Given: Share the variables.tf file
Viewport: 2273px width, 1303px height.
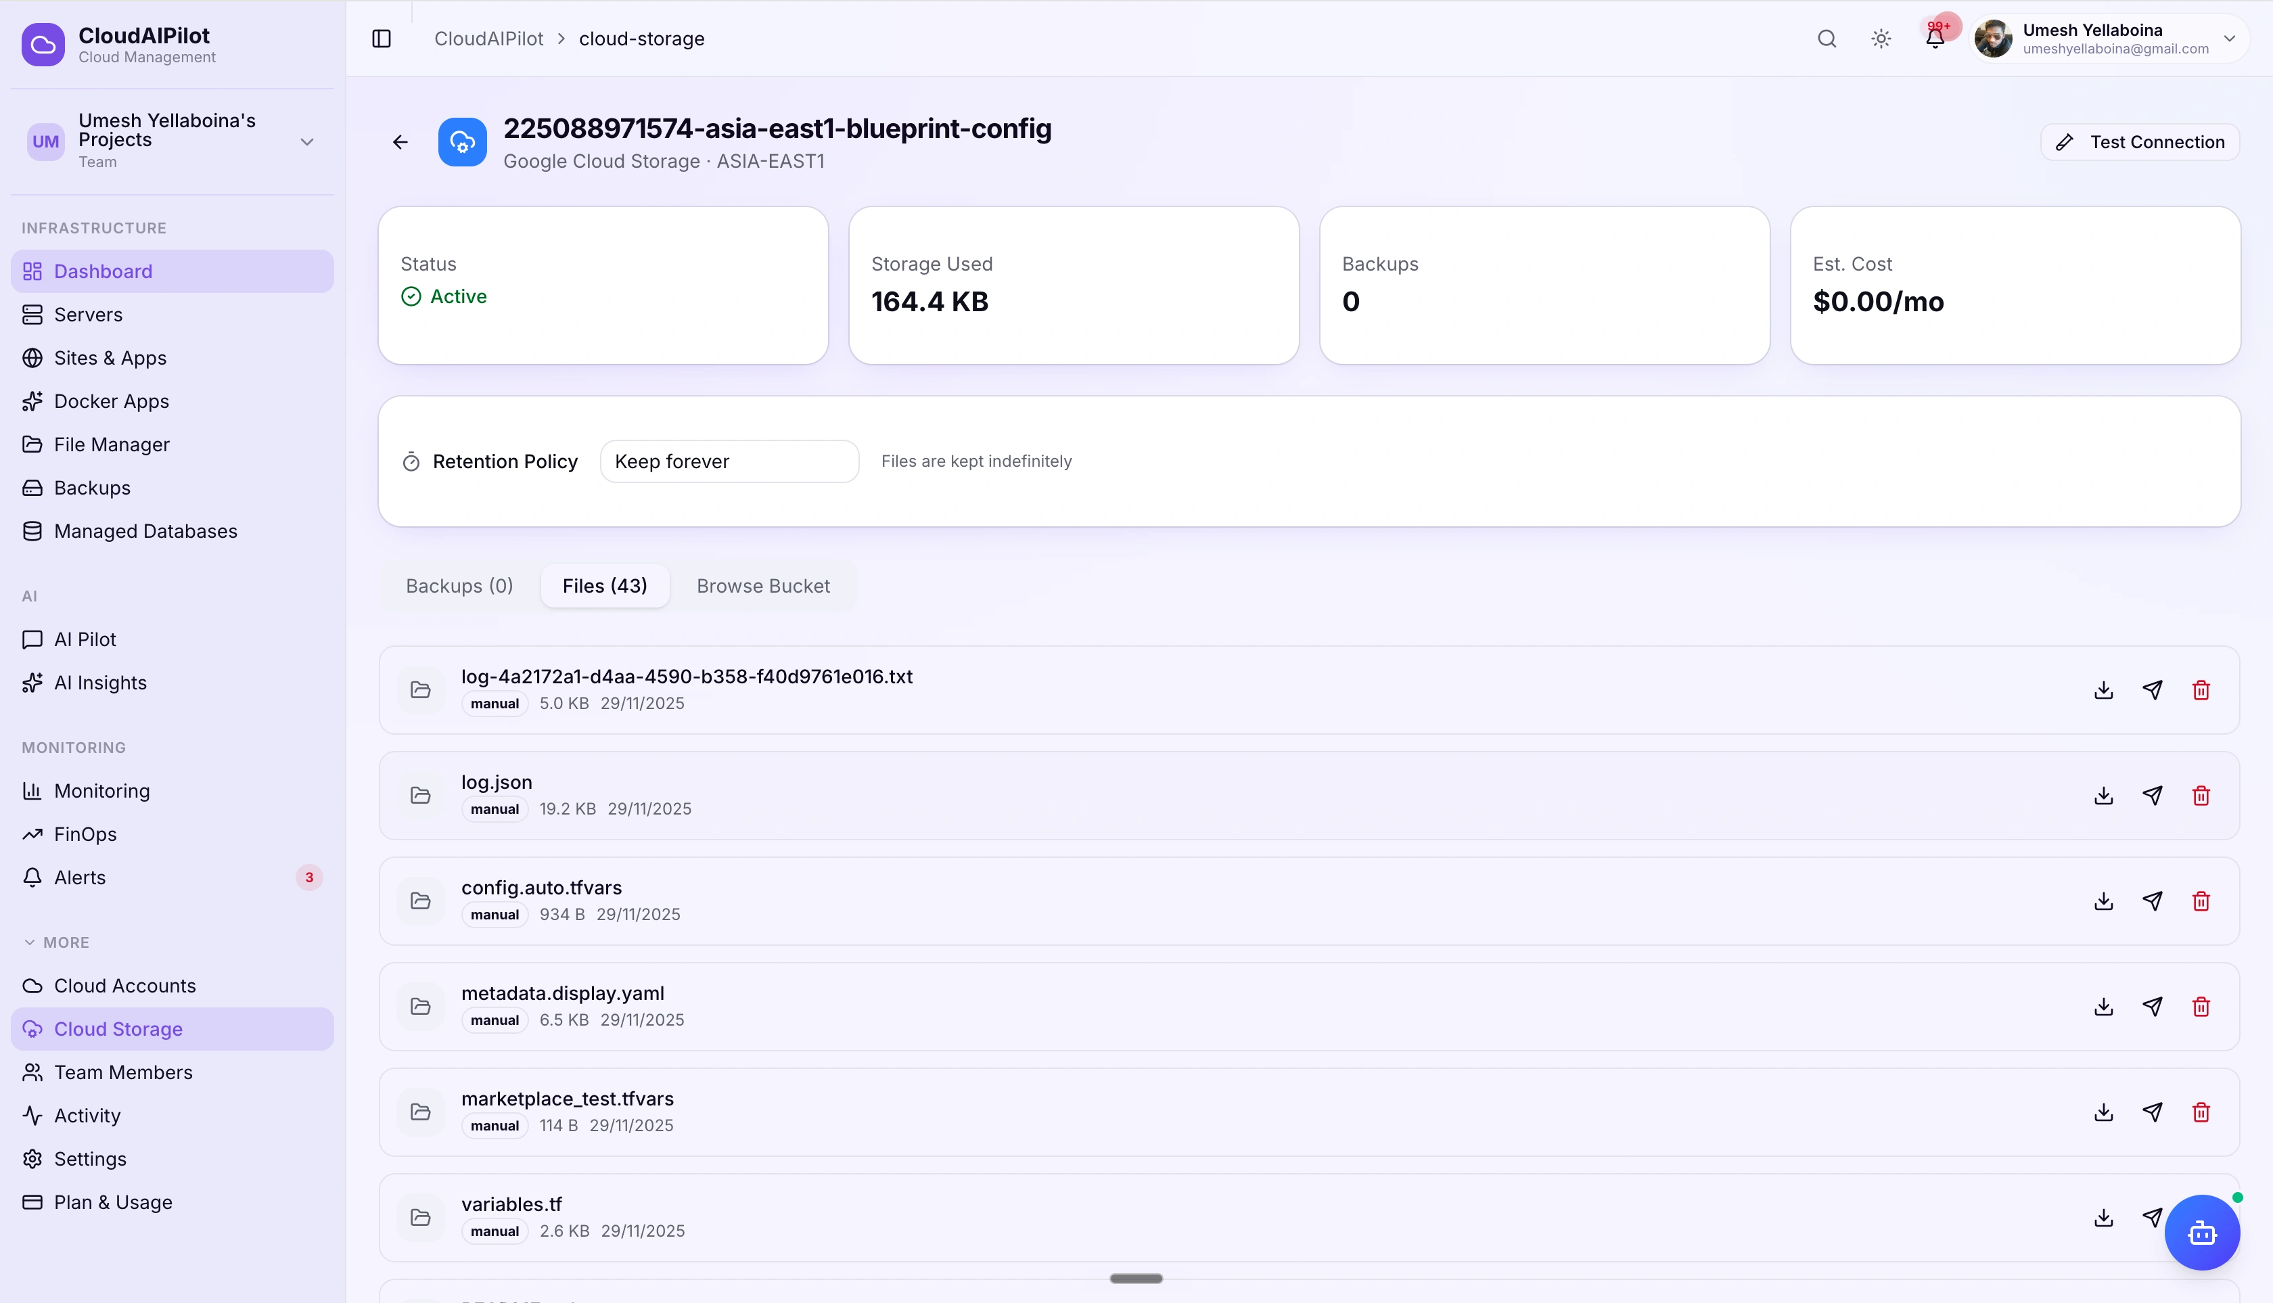Looking at the screenshot, I should pyautogui.click(x=2151, y=1217).
